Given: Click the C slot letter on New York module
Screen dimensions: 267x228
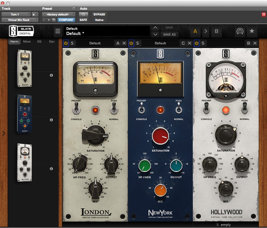Looking at the screenshot, I should coord(183,43).
